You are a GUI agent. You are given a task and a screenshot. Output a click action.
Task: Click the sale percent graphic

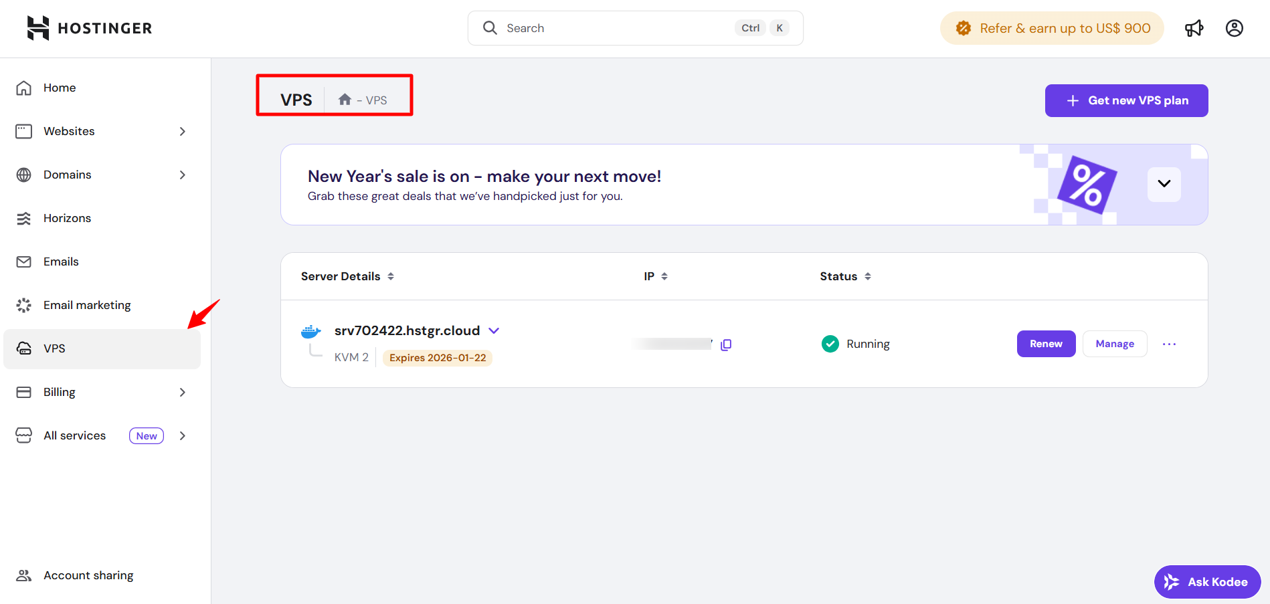(1087, 185)
